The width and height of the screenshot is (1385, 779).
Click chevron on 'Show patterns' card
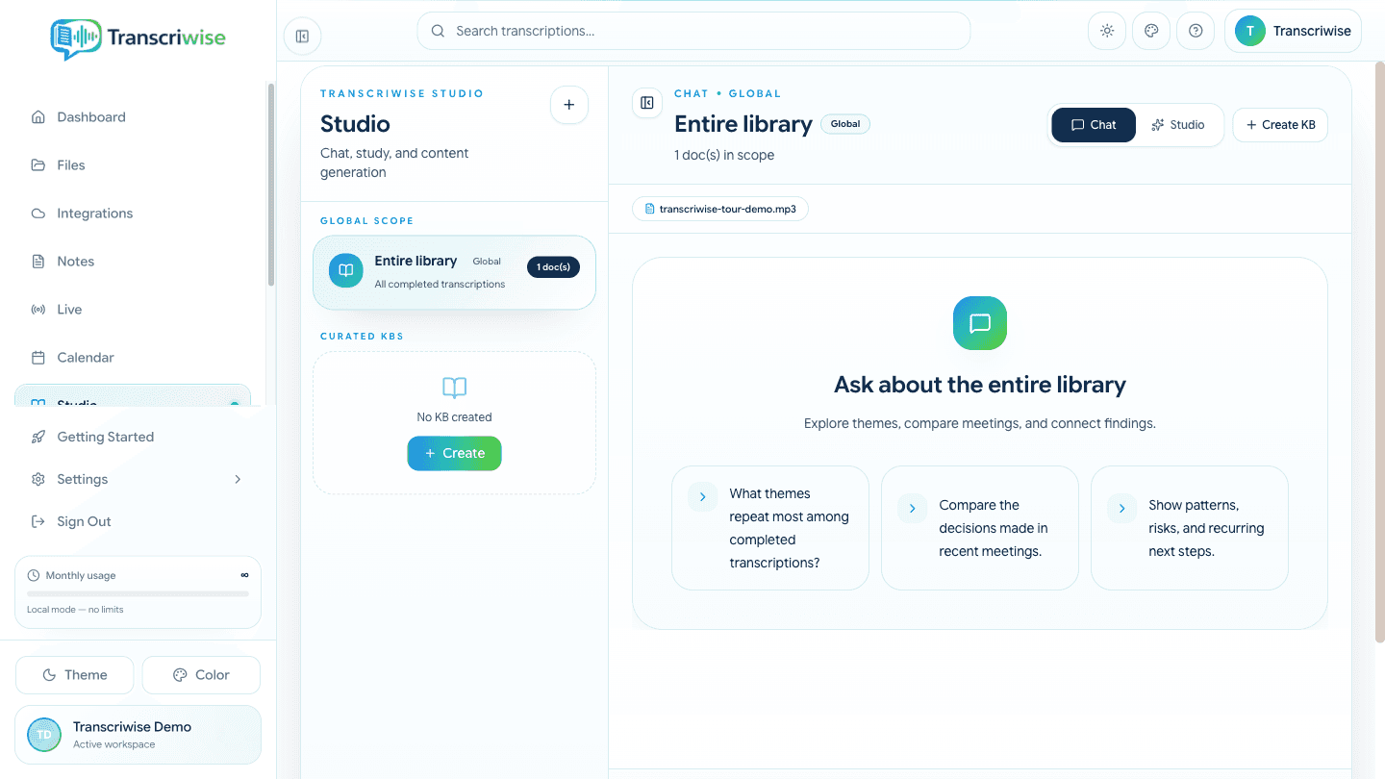1121,509
